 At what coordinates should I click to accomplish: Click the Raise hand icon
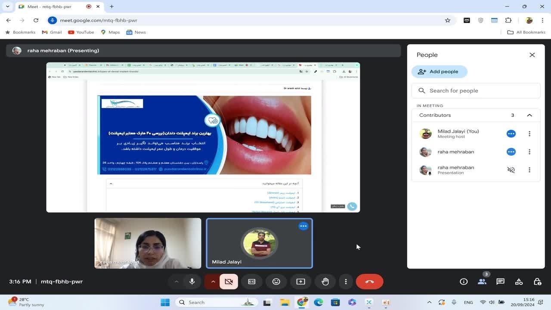tap(325, 282)
